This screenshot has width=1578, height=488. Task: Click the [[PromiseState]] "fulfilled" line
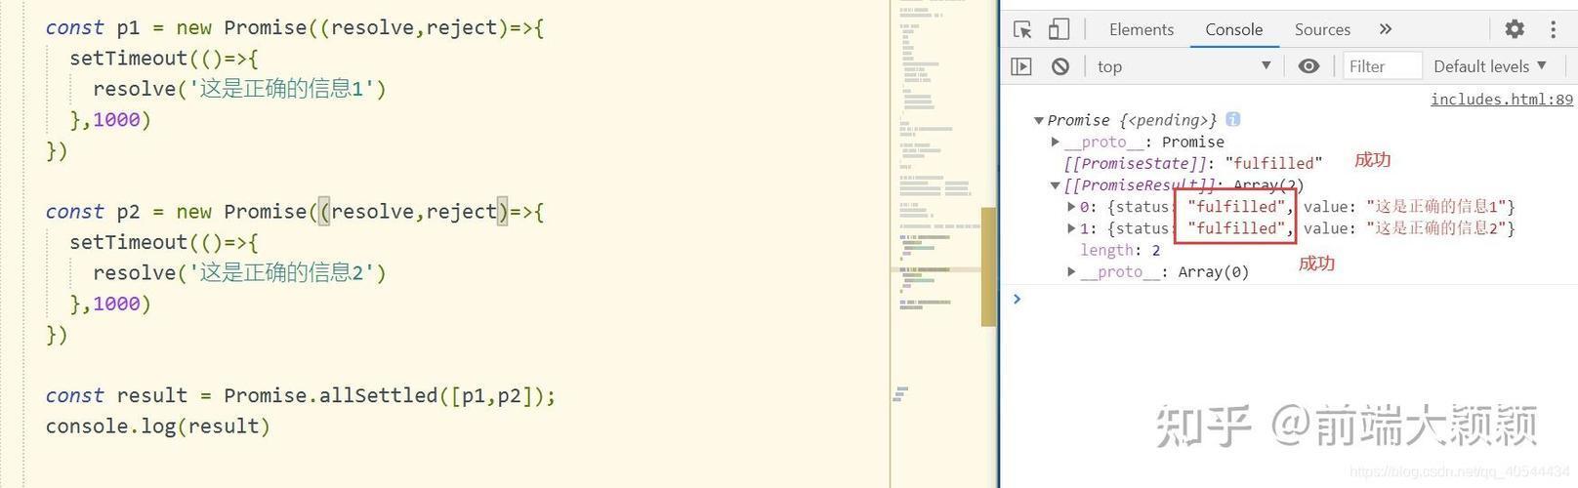pos(1193,163)
